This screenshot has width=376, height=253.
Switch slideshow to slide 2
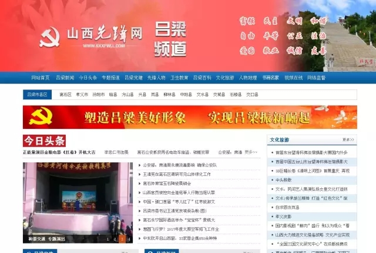(x=115, y=239)
